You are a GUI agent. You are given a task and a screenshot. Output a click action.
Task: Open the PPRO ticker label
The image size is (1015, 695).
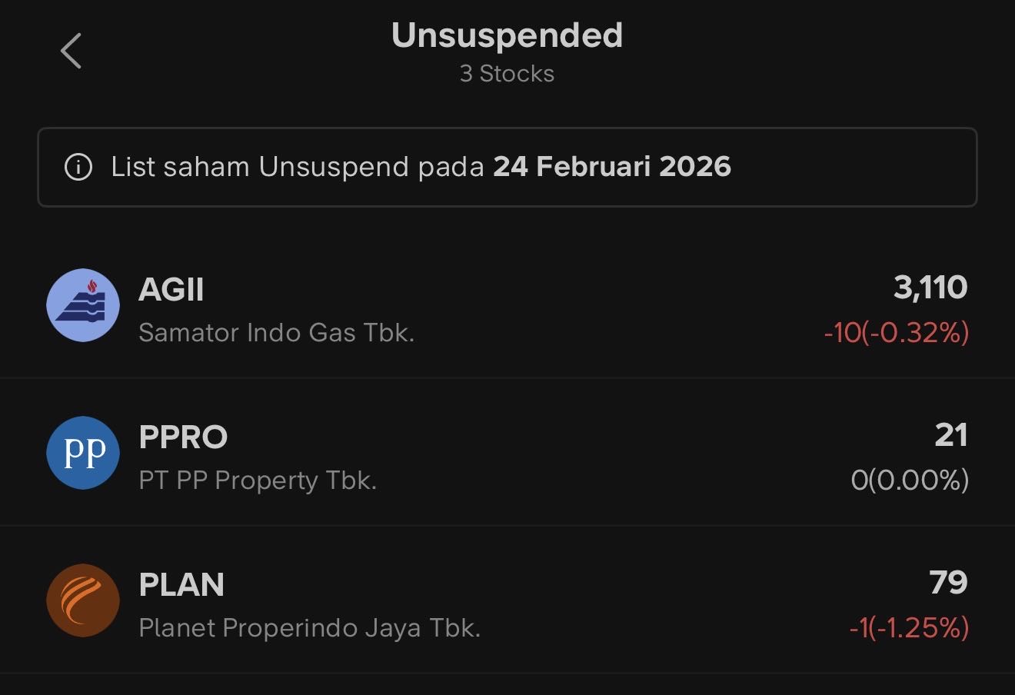(183, 437)
